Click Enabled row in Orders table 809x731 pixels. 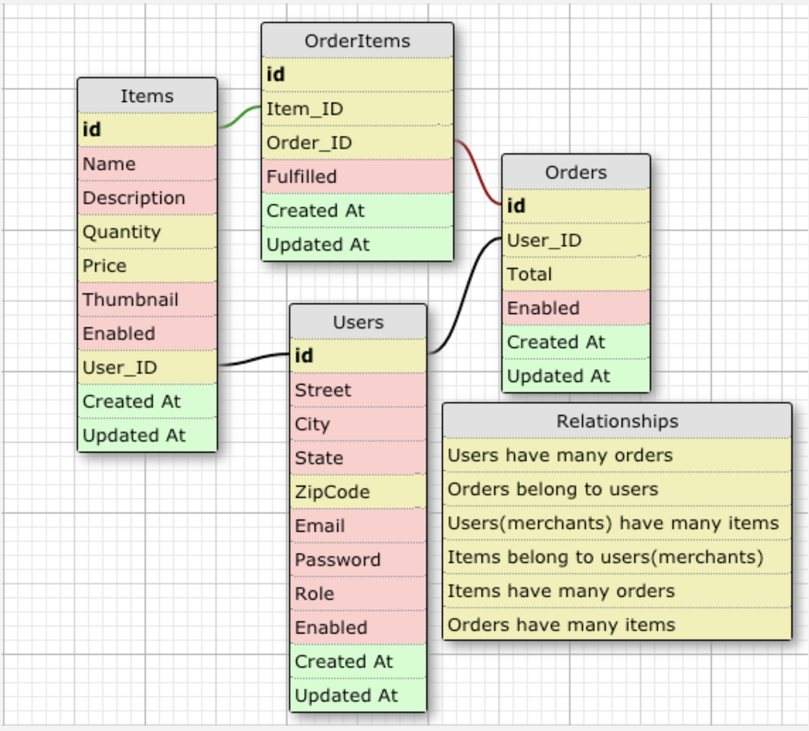[x=576, y=308]
